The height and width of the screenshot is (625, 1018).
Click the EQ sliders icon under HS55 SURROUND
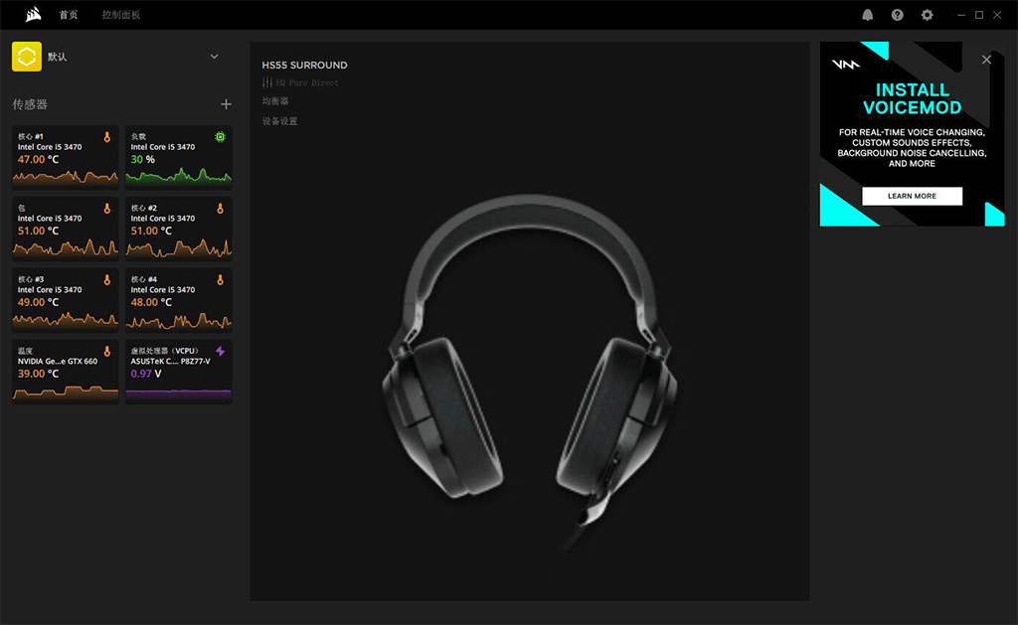point(267,82)
